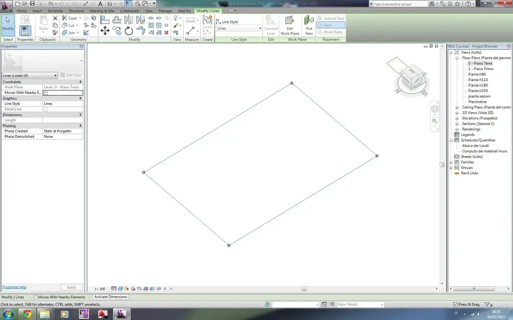Select the Copy tool in Modify panel
This screenshot has height=320, width=513.
click(117, 31)
